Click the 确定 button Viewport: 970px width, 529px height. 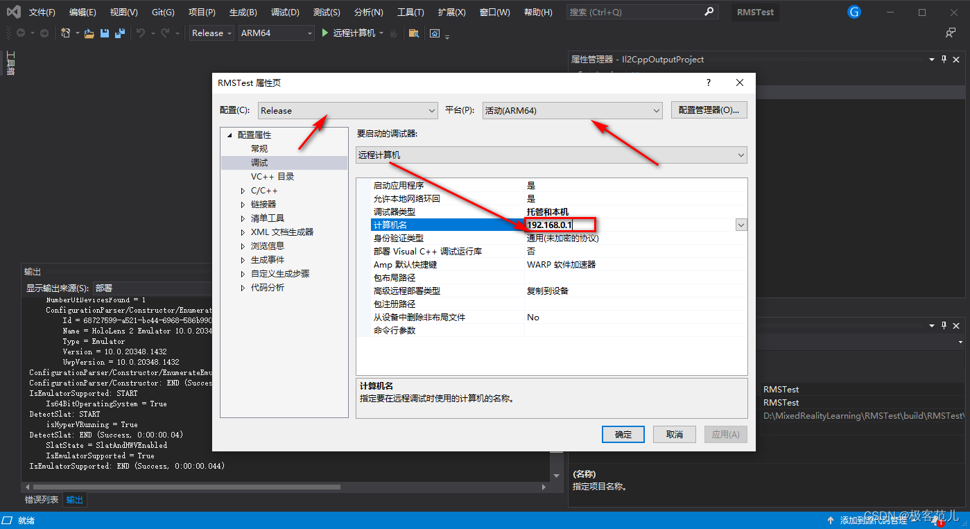(x=623, y=434)
